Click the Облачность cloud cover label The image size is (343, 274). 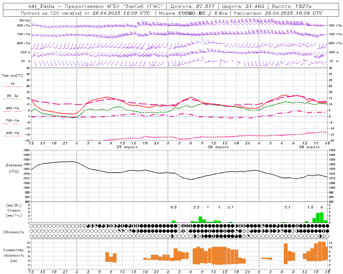pos(14,232)
